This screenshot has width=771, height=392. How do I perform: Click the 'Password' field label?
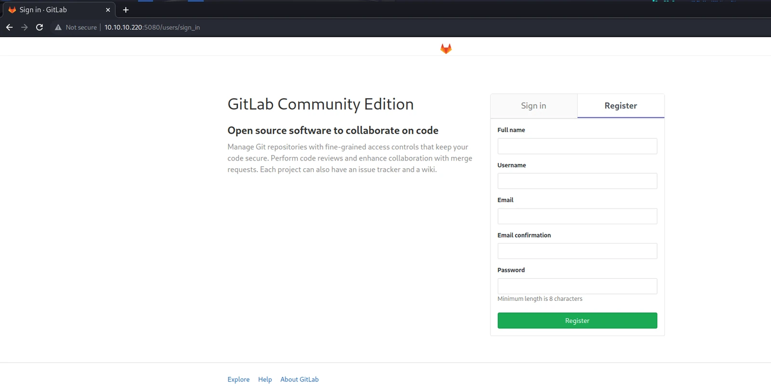click(511, 270)
